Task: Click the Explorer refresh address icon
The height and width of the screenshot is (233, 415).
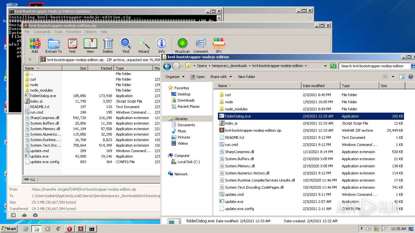Action: [x=333, y=66]
